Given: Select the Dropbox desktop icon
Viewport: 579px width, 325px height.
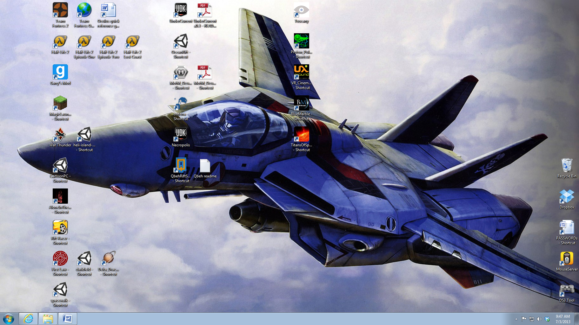Looking at the screenshot, I should [567, 197].
